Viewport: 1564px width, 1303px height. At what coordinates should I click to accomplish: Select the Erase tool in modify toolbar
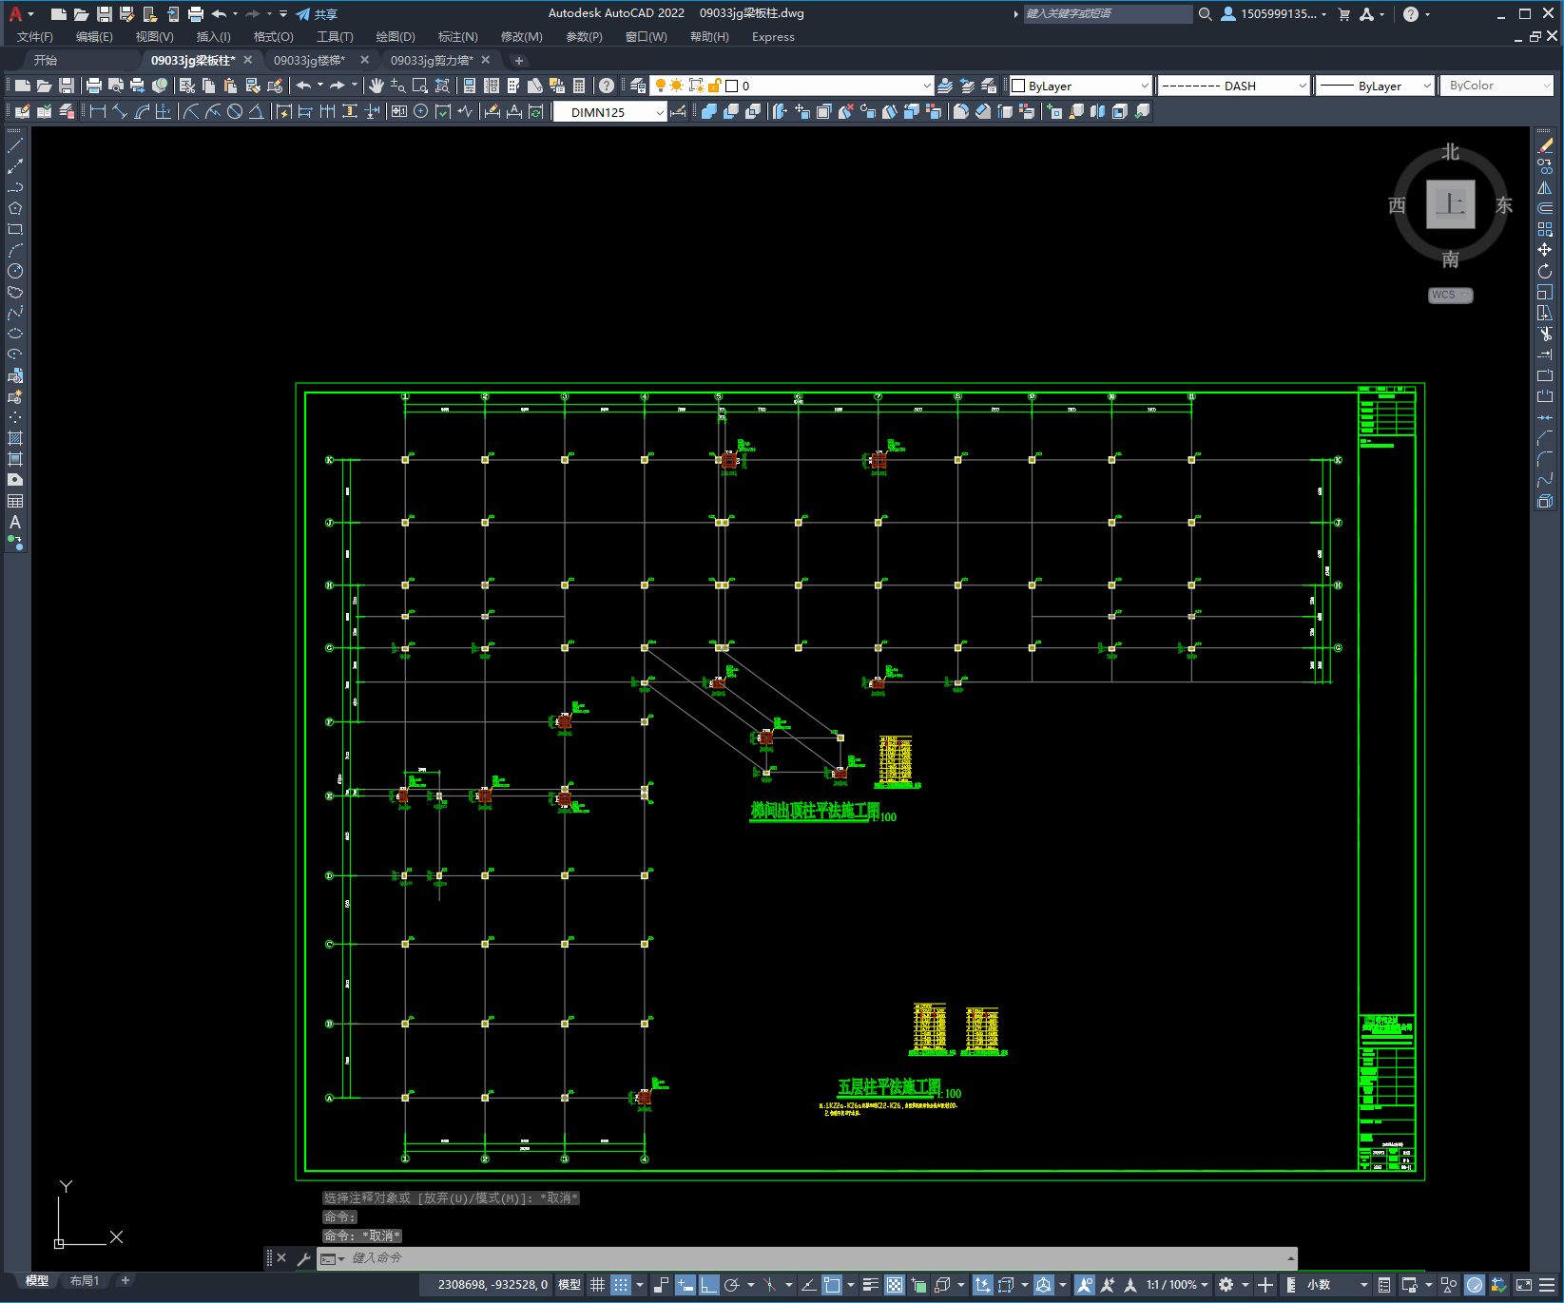click(x=1545, y=145)
